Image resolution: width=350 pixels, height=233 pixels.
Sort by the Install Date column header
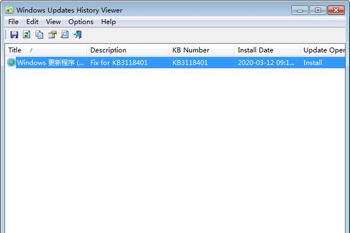pyautogui.click(x=267, y=50)
